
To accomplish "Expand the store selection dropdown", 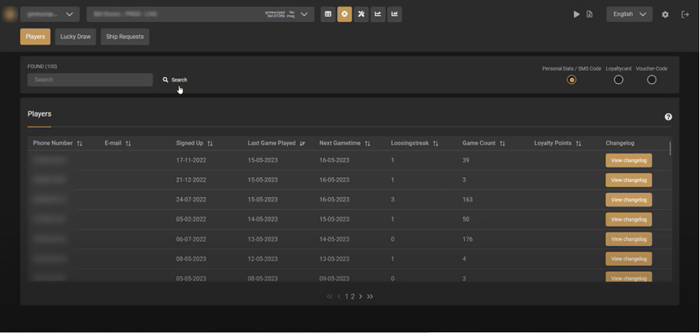I will point(201,14).
